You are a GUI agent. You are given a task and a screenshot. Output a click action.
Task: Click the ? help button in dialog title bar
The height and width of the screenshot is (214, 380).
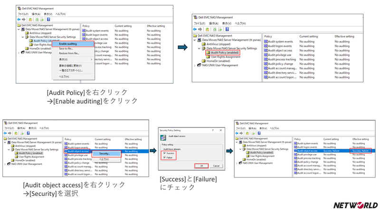point(213,130)
